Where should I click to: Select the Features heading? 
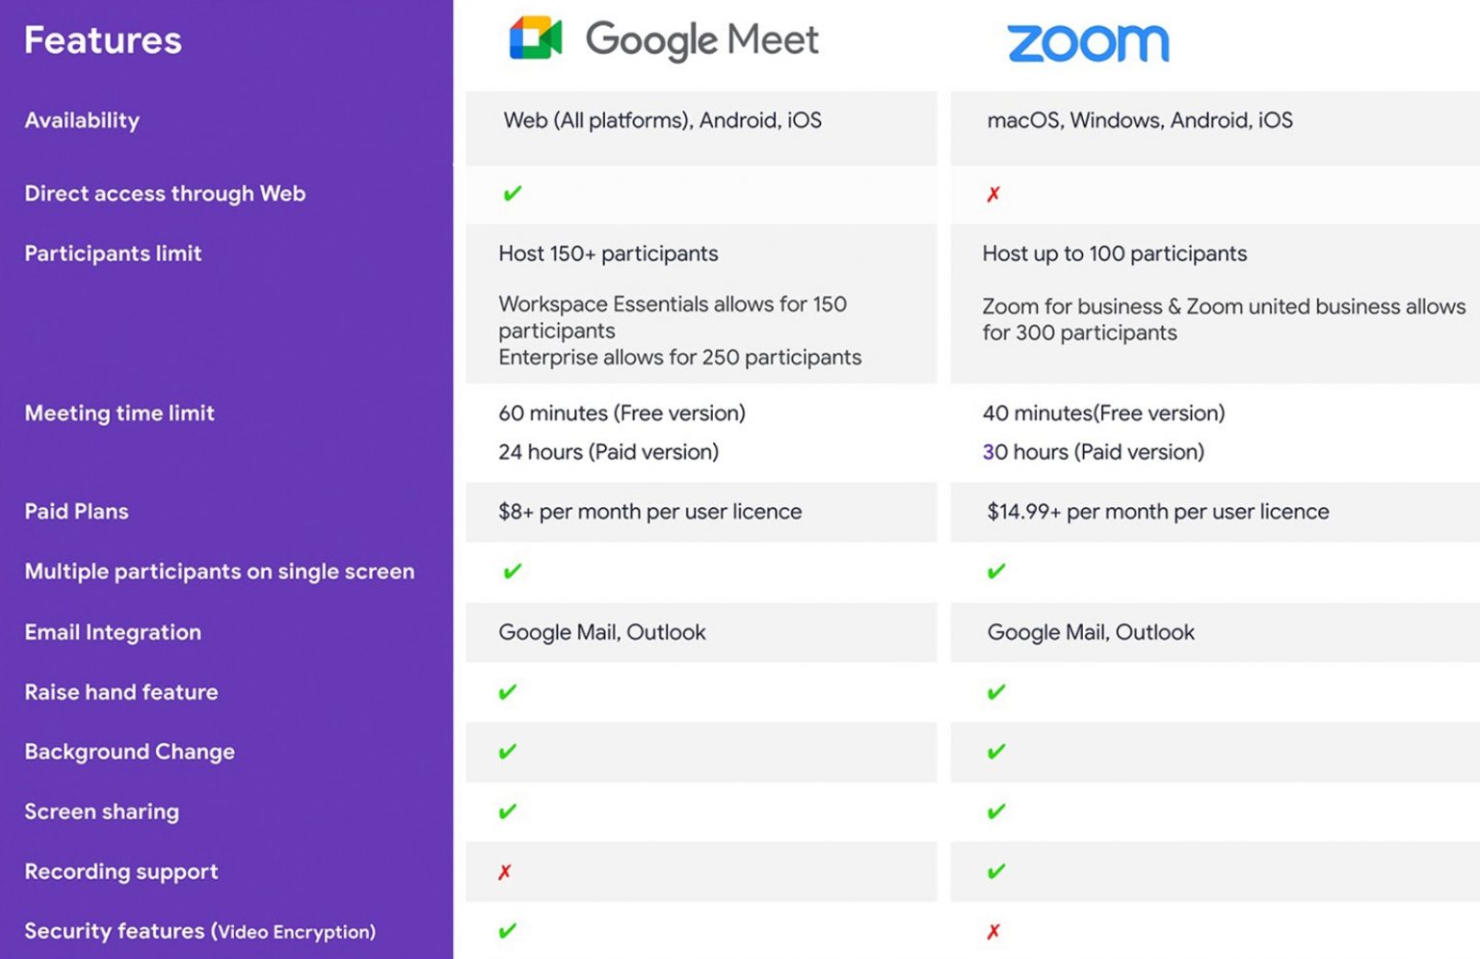pyautogui.click(x=103, y=40)
